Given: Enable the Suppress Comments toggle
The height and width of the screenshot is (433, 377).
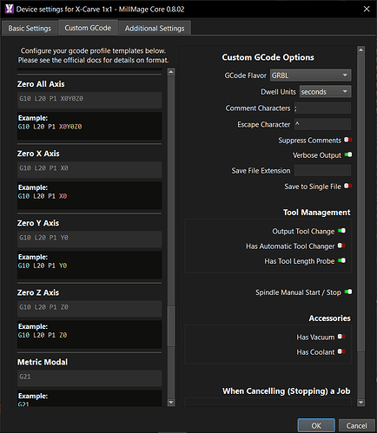Looking at the screenshot, I should point(347,140).
